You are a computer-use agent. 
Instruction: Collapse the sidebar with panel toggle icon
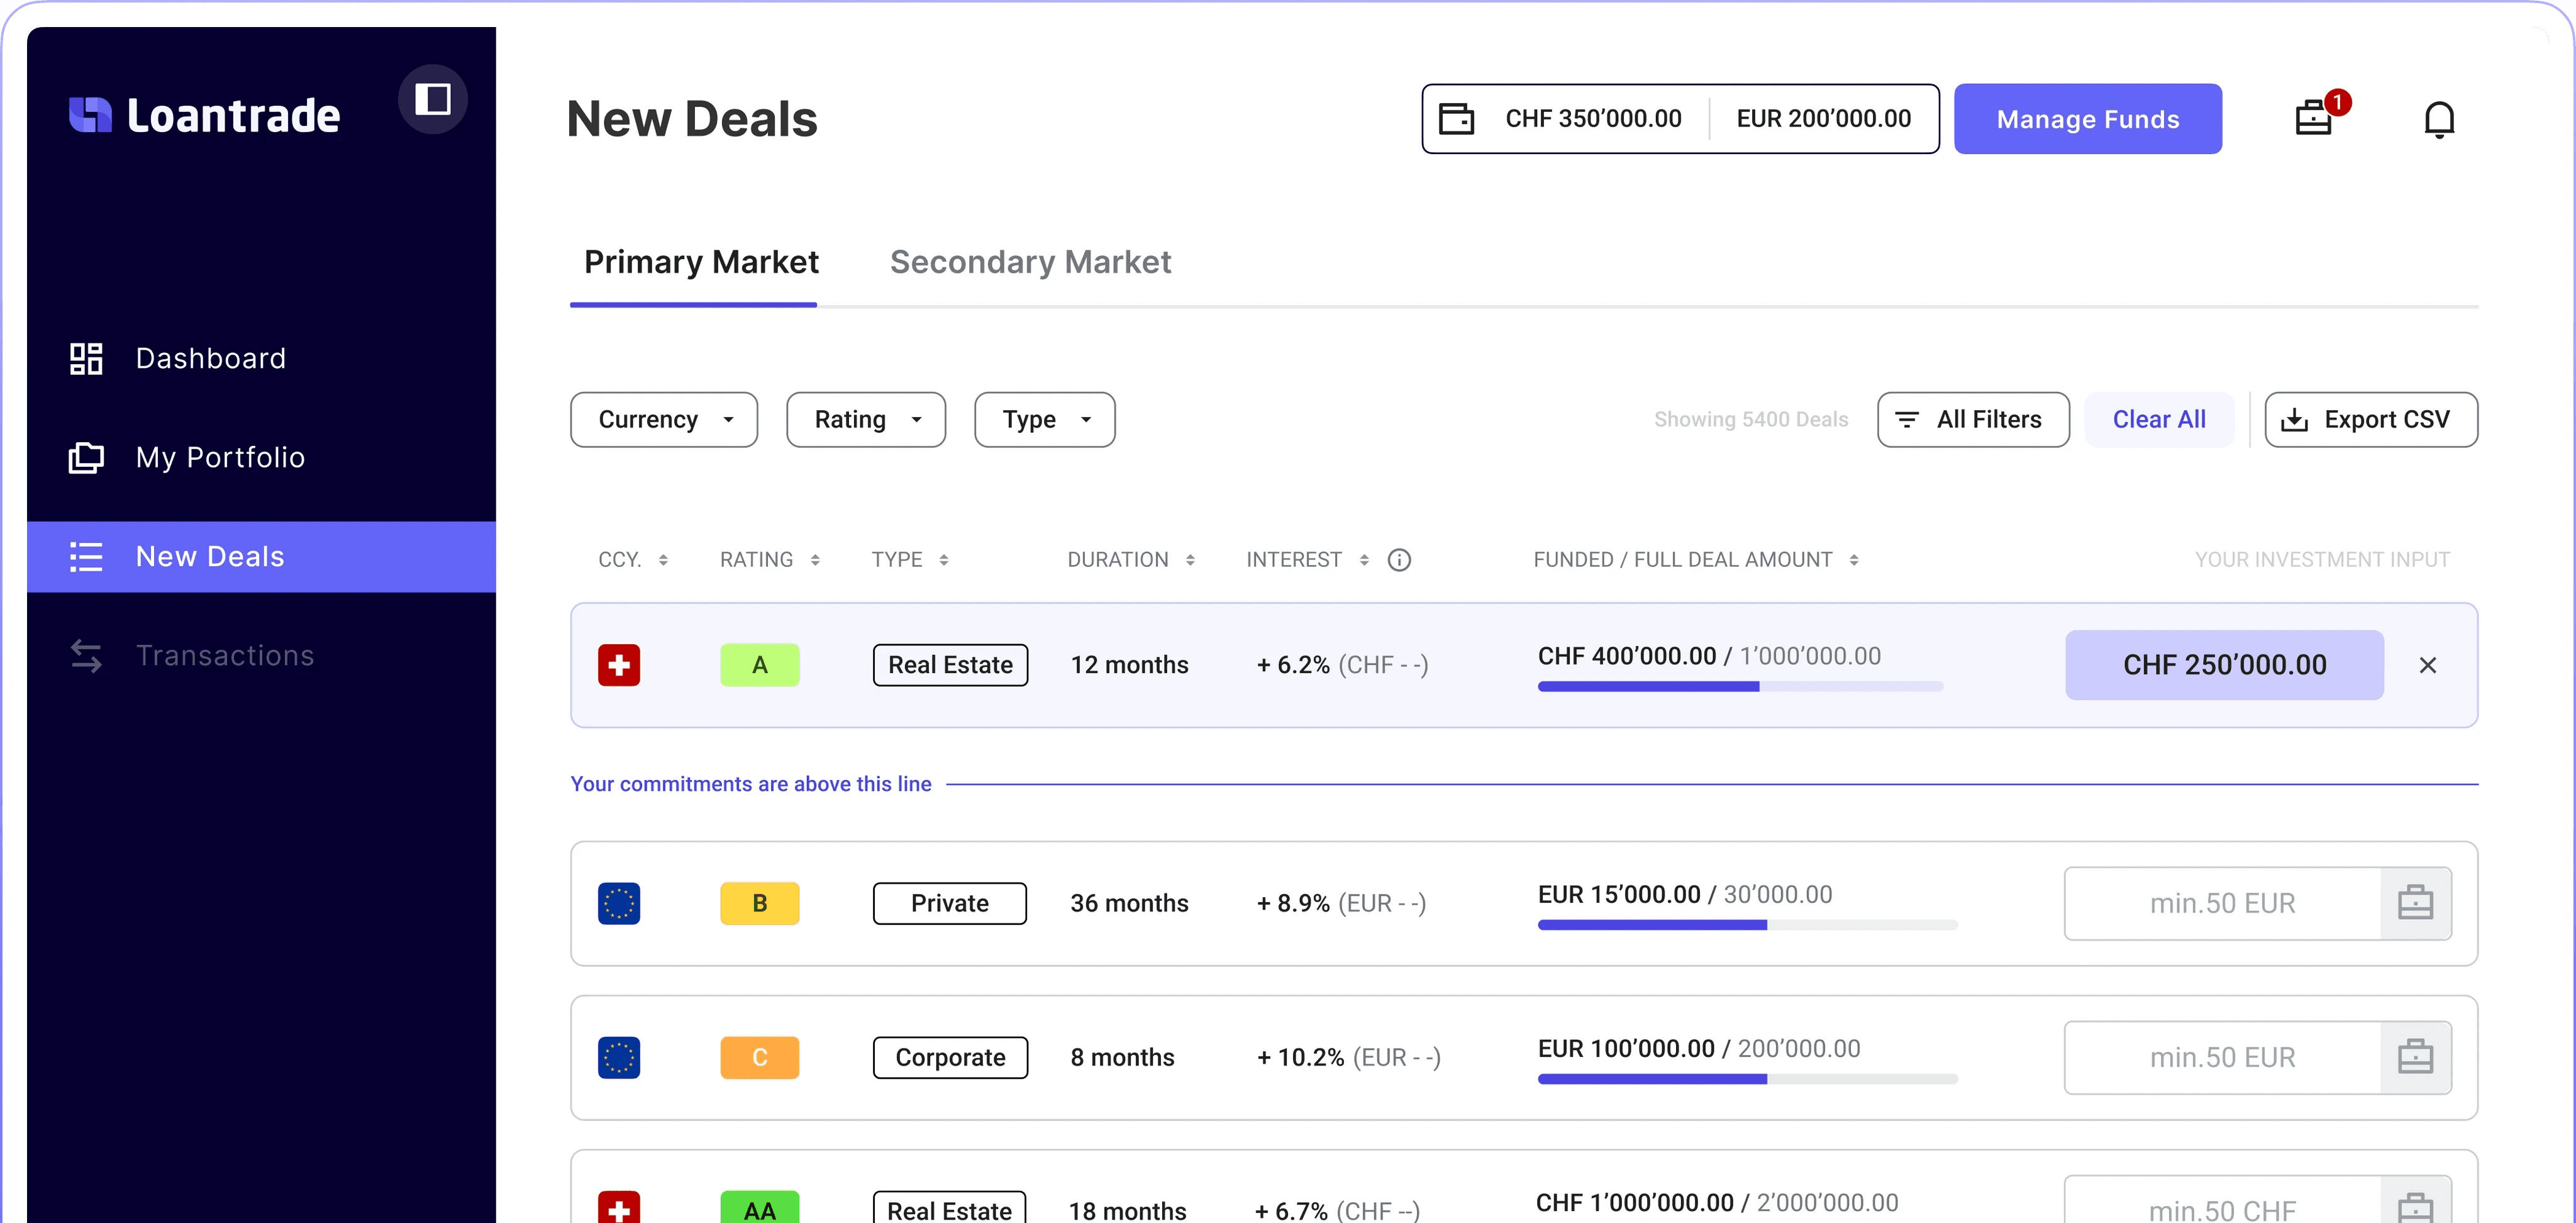click(432, 99)
